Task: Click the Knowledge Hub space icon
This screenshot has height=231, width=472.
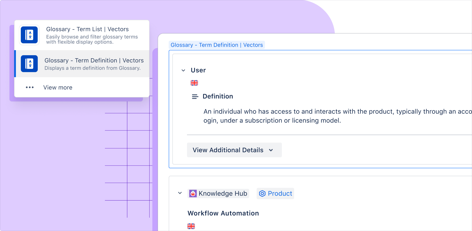Action: [193, 194]
